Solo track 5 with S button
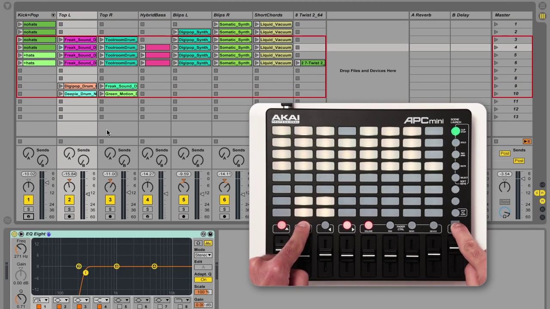 (x=183, y=209)
